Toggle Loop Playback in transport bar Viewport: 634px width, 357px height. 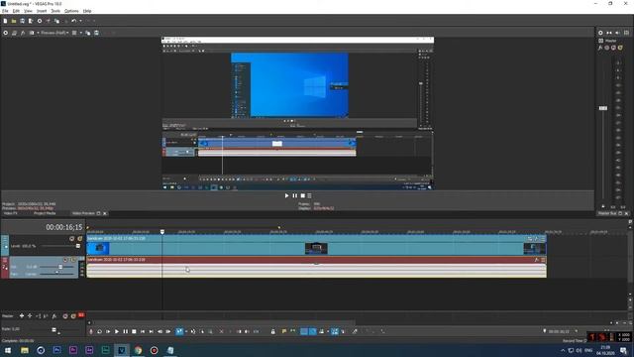click(x=99, y=331)
